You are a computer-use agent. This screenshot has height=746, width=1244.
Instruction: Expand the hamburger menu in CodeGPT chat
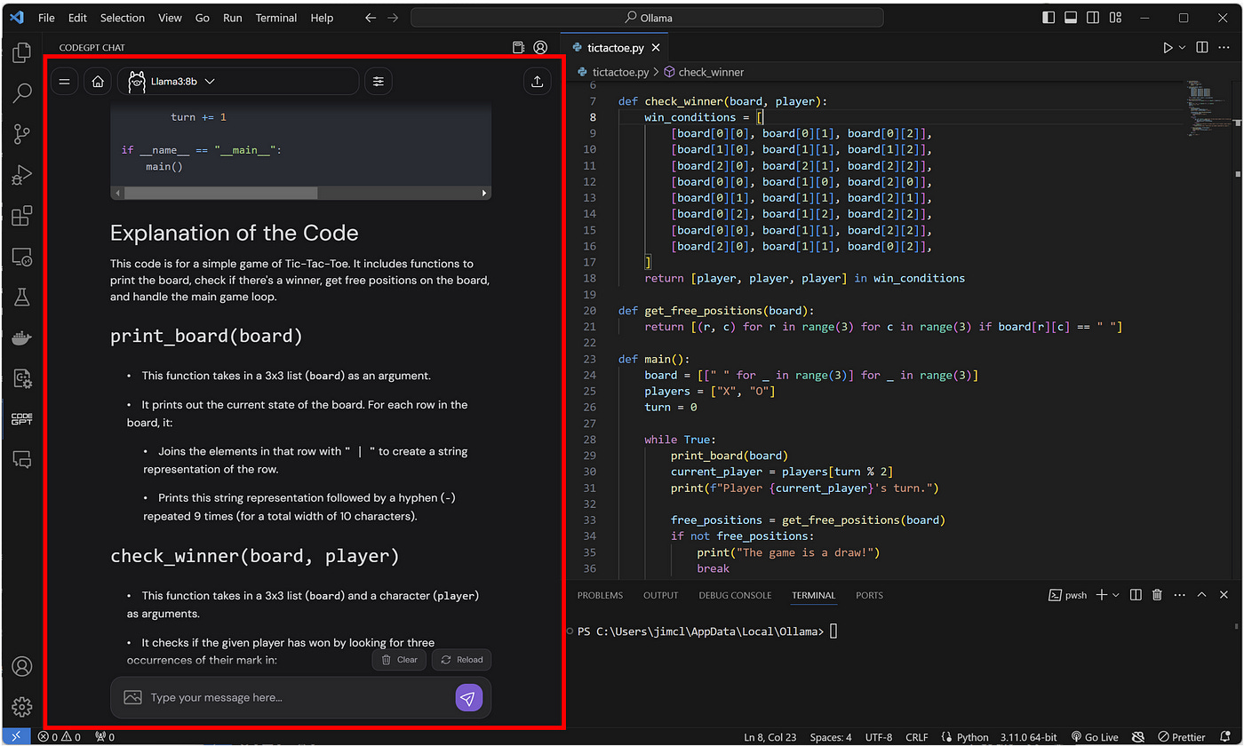coord(64,81)
